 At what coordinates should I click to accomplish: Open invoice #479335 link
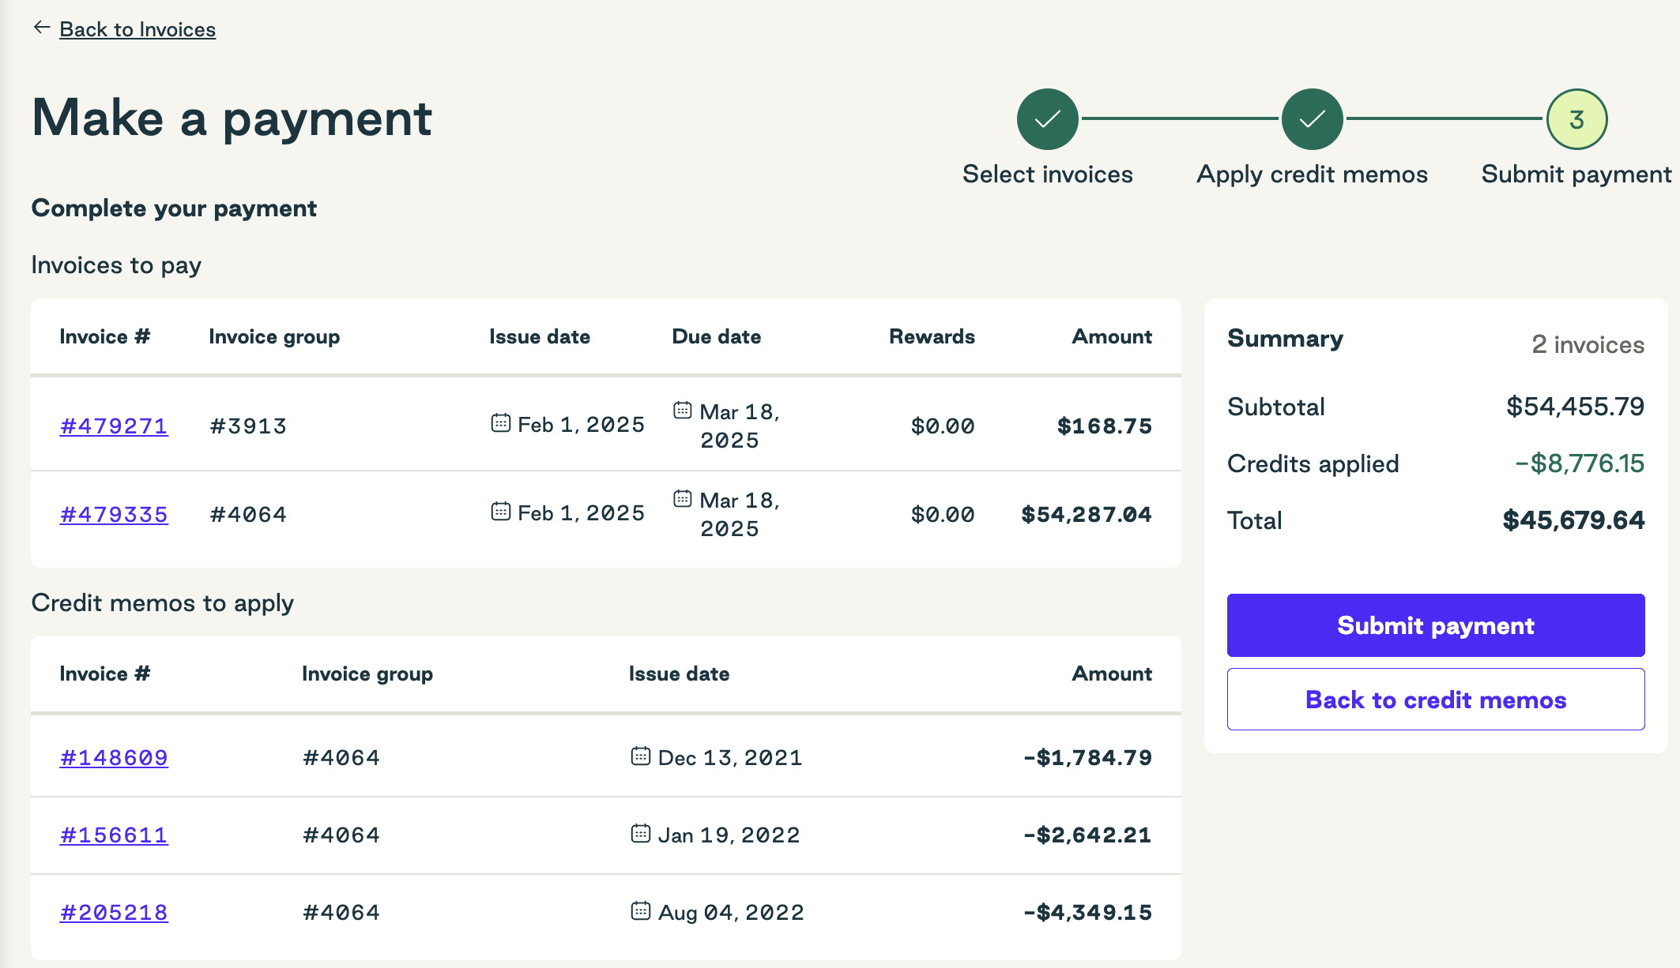(x=114, y=514)
